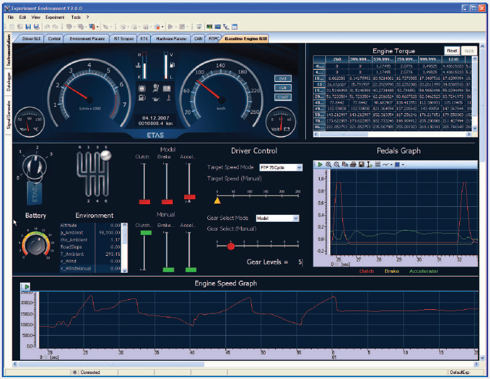Click the battery warning lamp in cluster

click(x=167, y=89)
